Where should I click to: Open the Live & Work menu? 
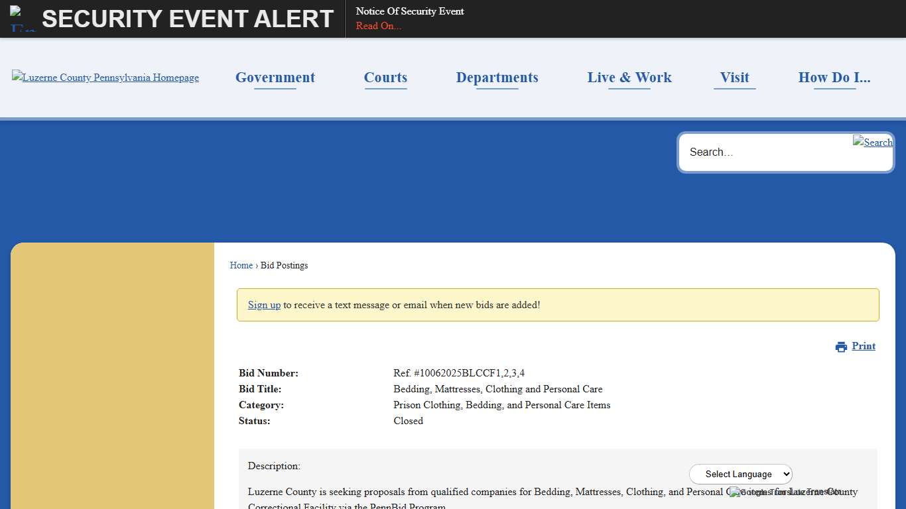629,78
